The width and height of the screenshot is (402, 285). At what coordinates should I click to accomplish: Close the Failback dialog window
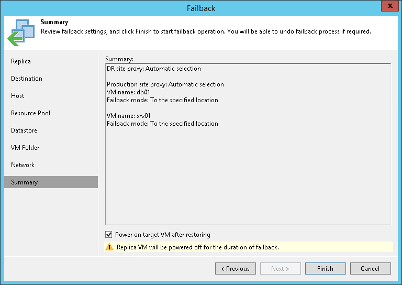click(x=388, y=7)
